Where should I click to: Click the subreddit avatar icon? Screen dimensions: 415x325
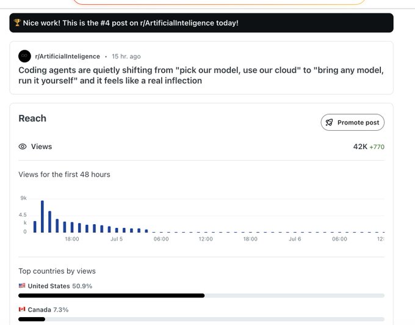(x=24, y=56)
